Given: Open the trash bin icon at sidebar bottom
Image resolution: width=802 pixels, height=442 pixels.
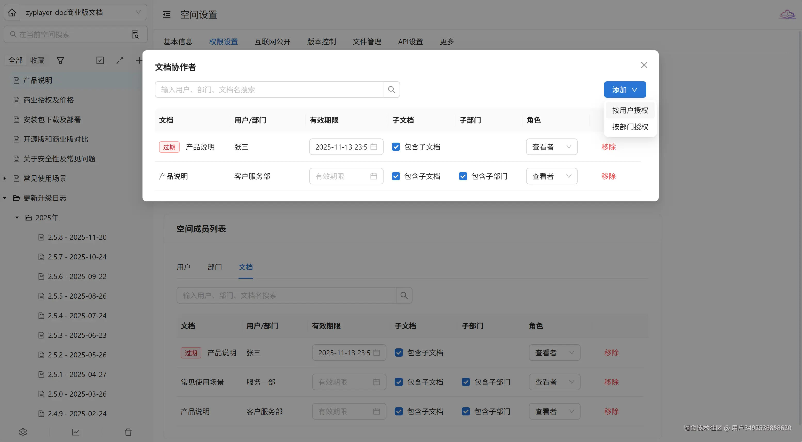Looking at the screenshot, I should click(x=128, y=432).
